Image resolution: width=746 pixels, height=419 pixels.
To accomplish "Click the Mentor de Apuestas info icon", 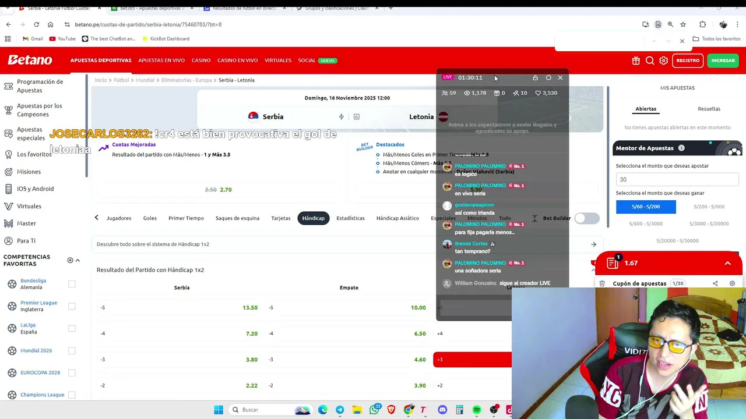I will pos(681,148).
